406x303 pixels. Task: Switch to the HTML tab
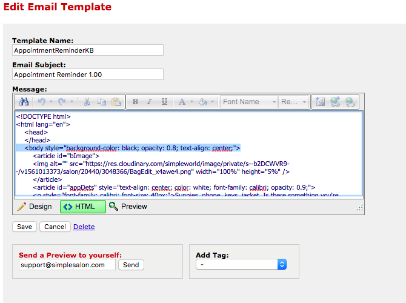[83, 207]
